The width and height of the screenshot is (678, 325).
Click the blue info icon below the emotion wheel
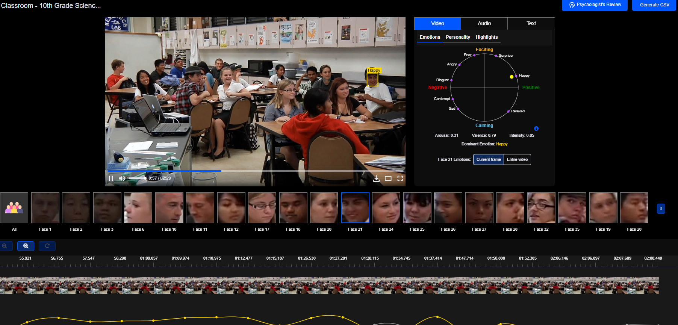coord(536,128)
